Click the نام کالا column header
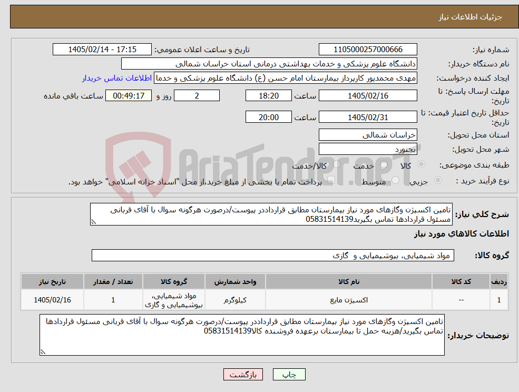This screenshot has width=519, height=392. click(348, 282)
